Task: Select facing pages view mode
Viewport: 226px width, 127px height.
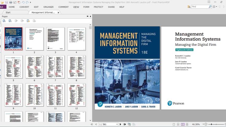Action: (x=183, y=124)
